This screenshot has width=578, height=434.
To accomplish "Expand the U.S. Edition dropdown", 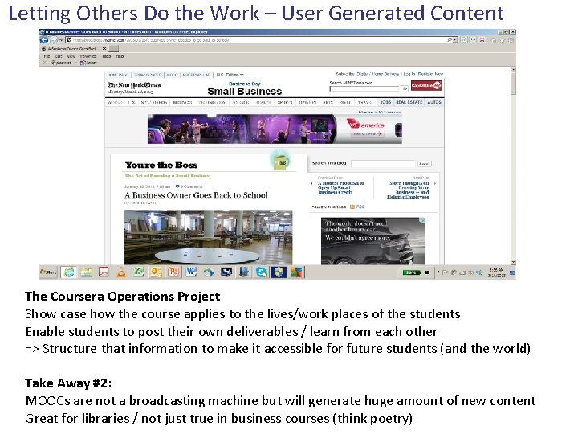I will 230,75.
